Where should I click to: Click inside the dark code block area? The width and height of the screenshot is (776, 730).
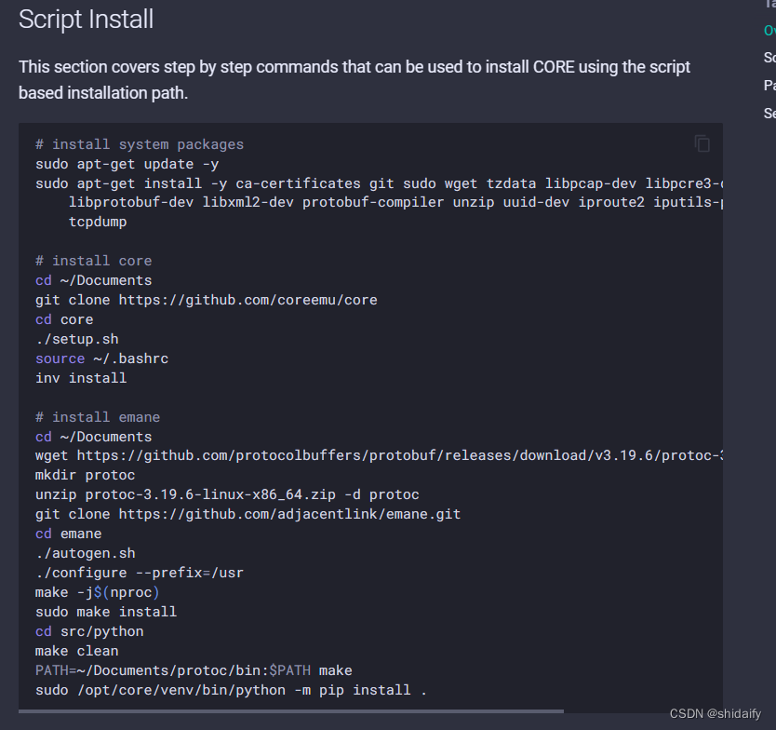pos(372,410)
